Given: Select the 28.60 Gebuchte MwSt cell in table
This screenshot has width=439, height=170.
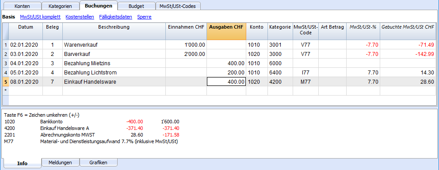Looking at the screenshot, I should (408, 81).
